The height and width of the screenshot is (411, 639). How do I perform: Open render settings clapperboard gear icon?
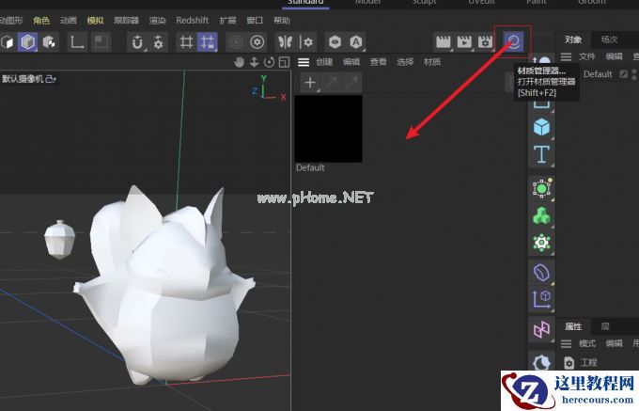point(486,41)
